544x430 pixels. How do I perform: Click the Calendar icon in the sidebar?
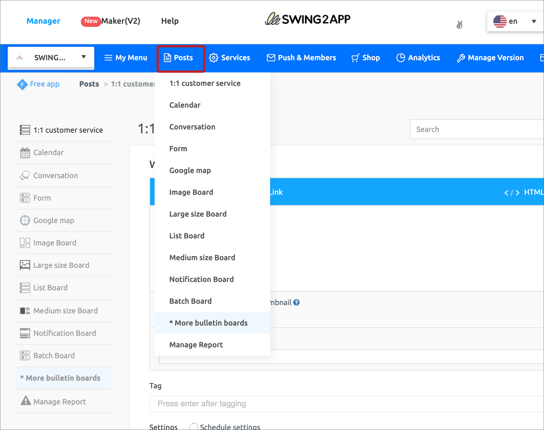[x=25, y=153]
